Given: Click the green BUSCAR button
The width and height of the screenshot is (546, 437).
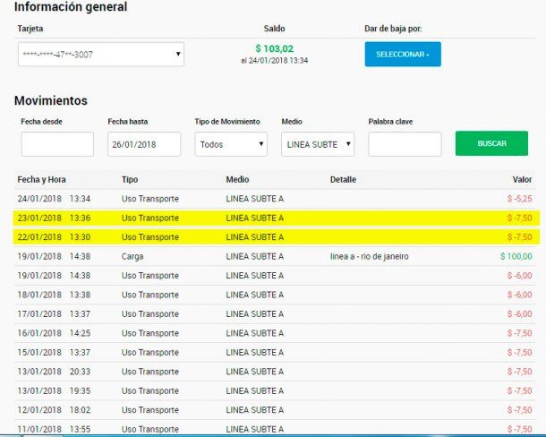Looking at the screenshot, I should coord(491,143).
